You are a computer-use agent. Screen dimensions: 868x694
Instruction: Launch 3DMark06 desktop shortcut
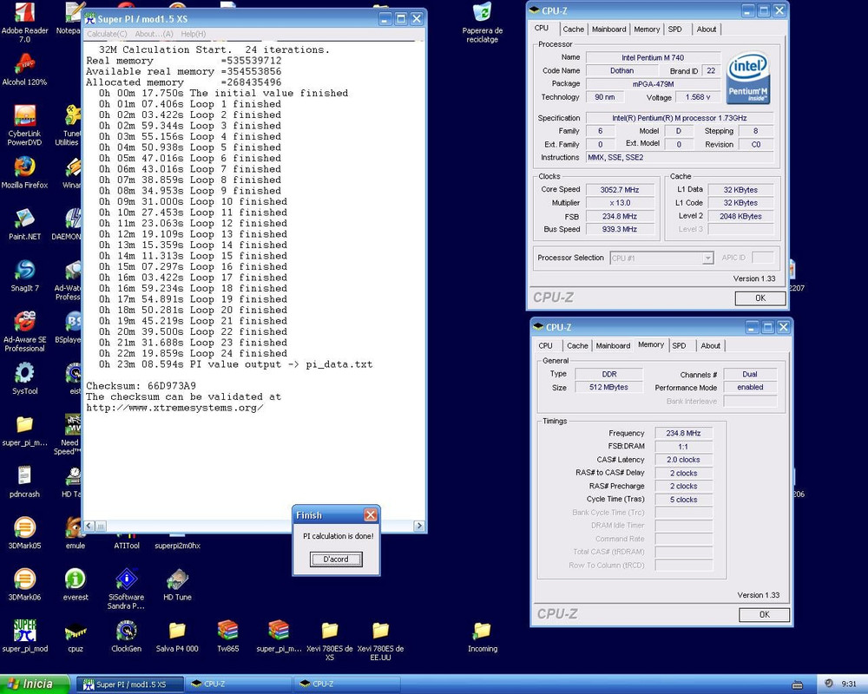(x=24, y=585)
